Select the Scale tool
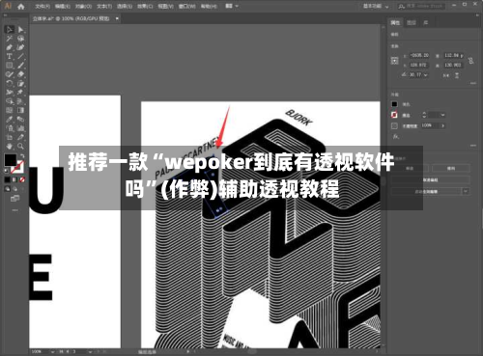 (20, 83)
